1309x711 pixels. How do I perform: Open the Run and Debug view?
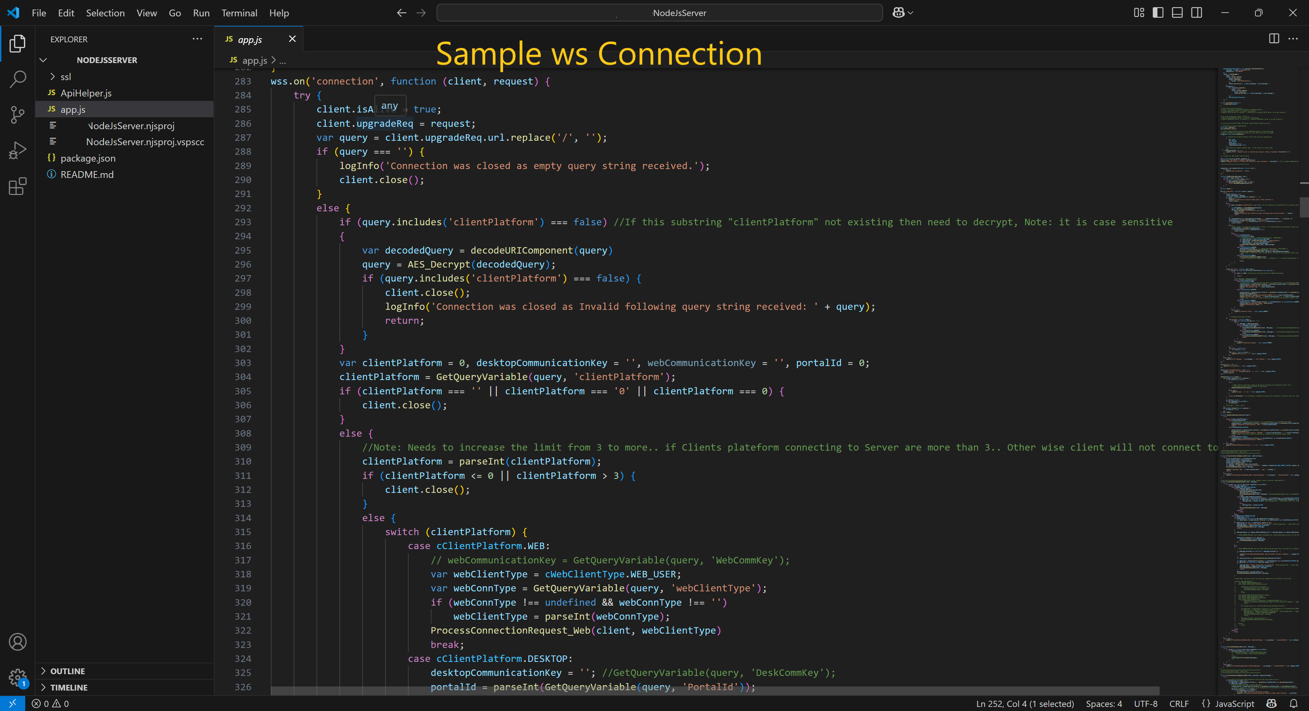[17, 151]
